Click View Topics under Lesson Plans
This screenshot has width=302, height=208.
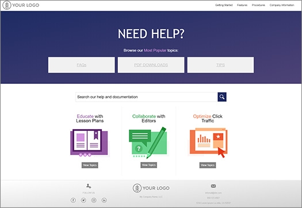90,165
